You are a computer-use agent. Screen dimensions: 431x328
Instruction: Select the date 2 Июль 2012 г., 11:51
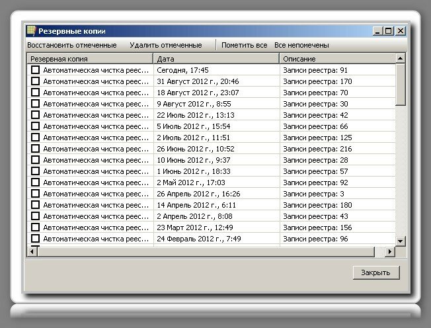click(193, 138)
